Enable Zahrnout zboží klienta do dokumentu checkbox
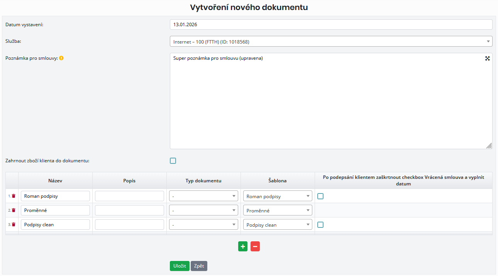The height and width of the screenshot is (276, 498). click(173, 161)
